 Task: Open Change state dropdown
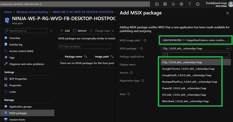point(102,31)
